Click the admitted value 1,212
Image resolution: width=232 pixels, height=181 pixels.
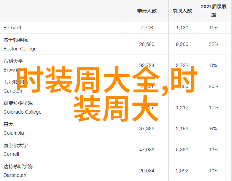(182, 107)
